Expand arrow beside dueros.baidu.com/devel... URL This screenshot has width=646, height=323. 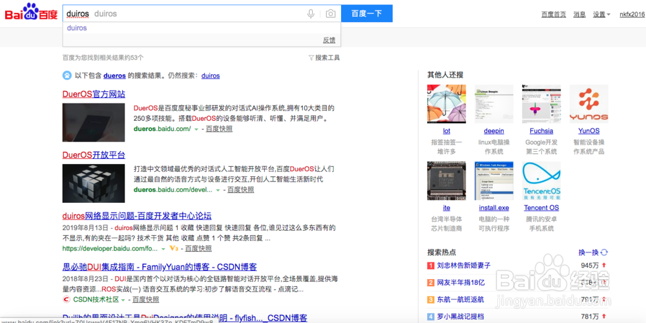tap(218, 190)
